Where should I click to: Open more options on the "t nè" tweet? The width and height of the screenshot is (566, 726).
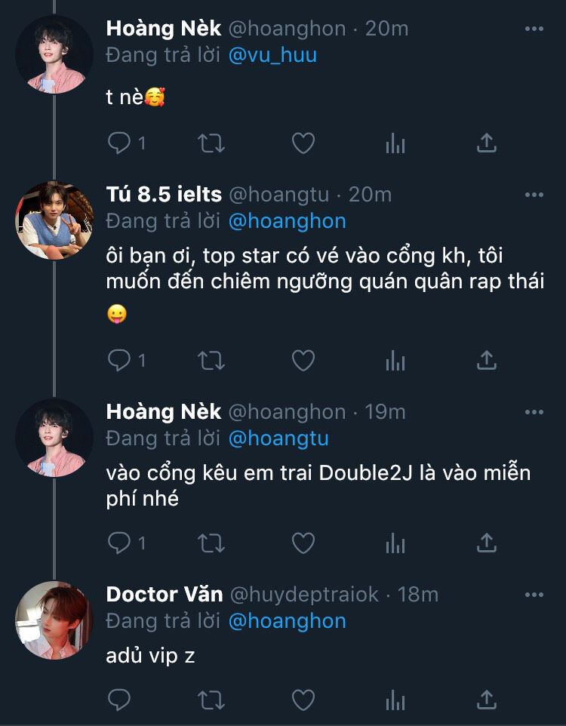534,29
